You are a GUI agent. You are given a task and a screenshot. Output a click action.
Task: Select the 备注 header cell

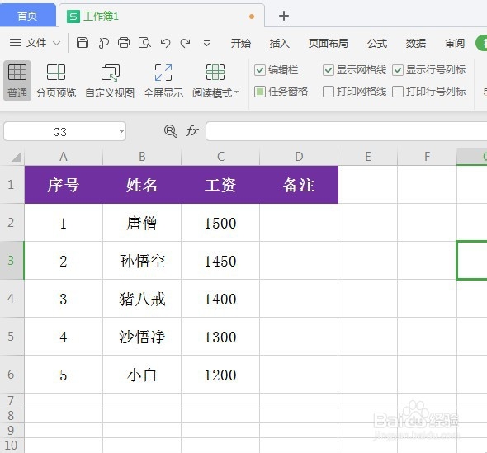click(299, 185)
